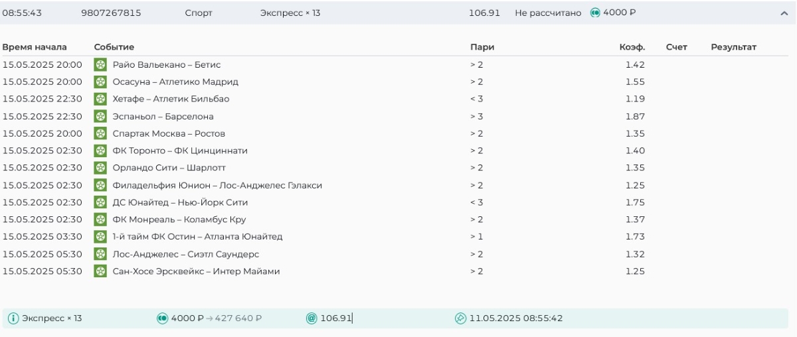Click soccer icon beside Осасуна – Атлетико Мадрид
The width and height of the screenshot is (797, 337).
pos(100,82)
